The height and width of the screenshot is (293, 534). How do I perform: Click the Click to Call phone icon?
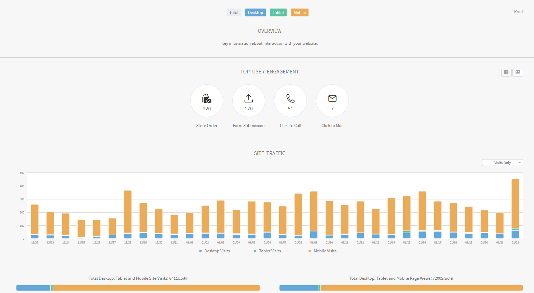point(290,98)
